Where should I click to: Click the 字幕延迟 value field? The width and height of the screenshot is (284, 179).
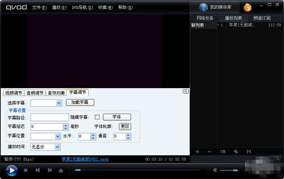click(x=47, y=126)
